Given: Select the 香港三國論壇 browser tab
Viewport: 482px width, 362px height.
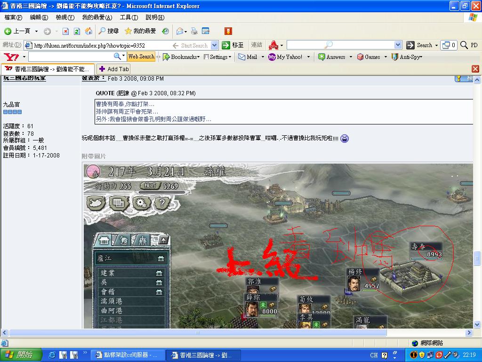Looking at the screenshot, I should tap(48, 69).
